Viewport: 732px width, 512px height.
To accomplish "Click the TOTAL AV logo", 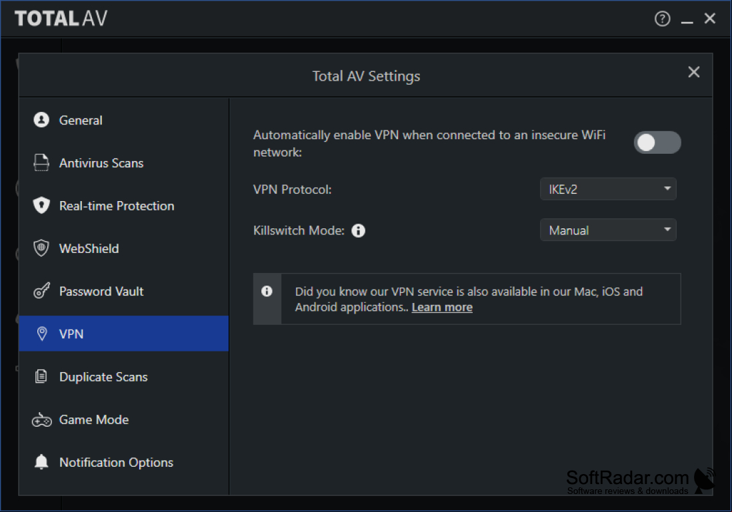I will point(61,19).
